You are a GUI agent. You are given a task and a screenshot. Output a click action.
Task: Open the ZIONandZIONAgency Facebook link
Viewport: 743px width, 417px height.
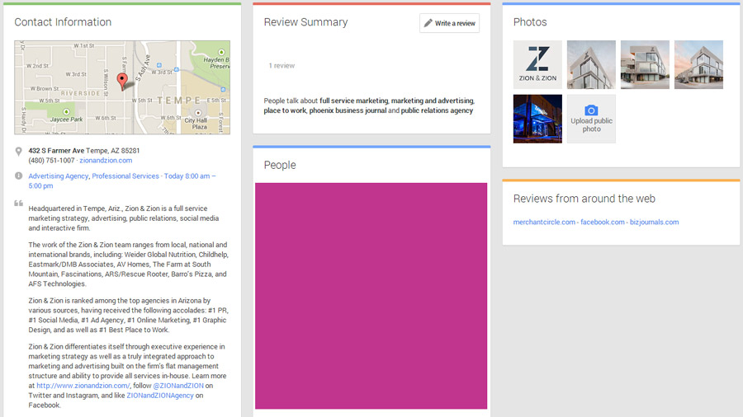pyautogui.click(x=160, y=396)
